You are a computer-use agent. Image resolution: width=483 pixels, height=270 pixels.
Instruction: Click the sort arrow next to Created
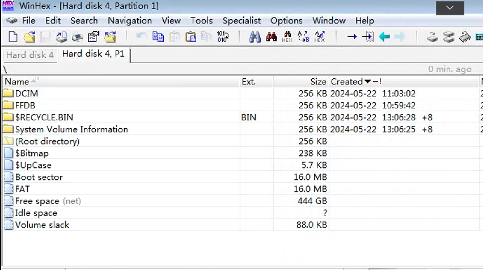pos(367,82)
